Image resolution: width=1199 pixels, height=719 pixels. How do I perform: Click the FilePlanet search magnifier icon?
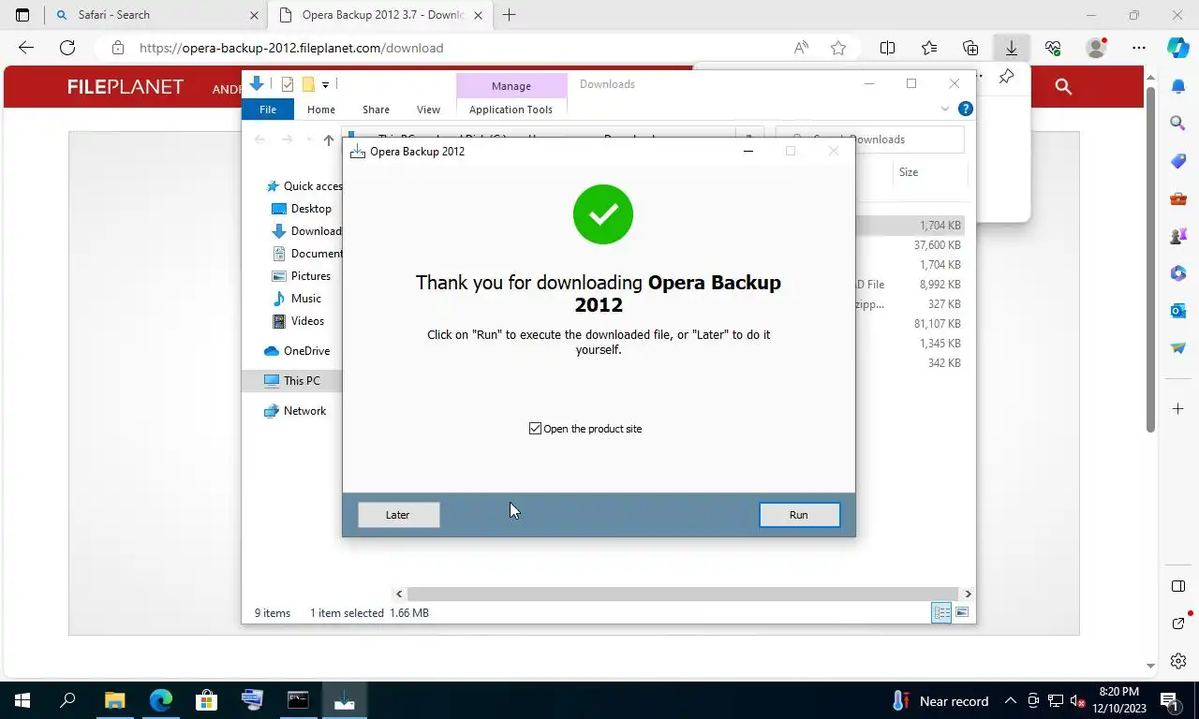click(x=1063, y=86)
